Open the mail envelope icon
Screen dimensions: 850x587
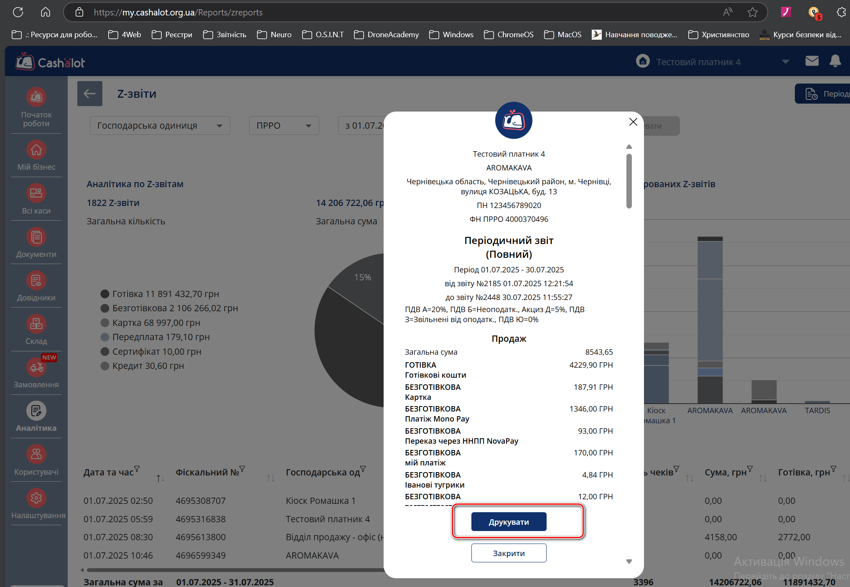click(x=812, y=61)
